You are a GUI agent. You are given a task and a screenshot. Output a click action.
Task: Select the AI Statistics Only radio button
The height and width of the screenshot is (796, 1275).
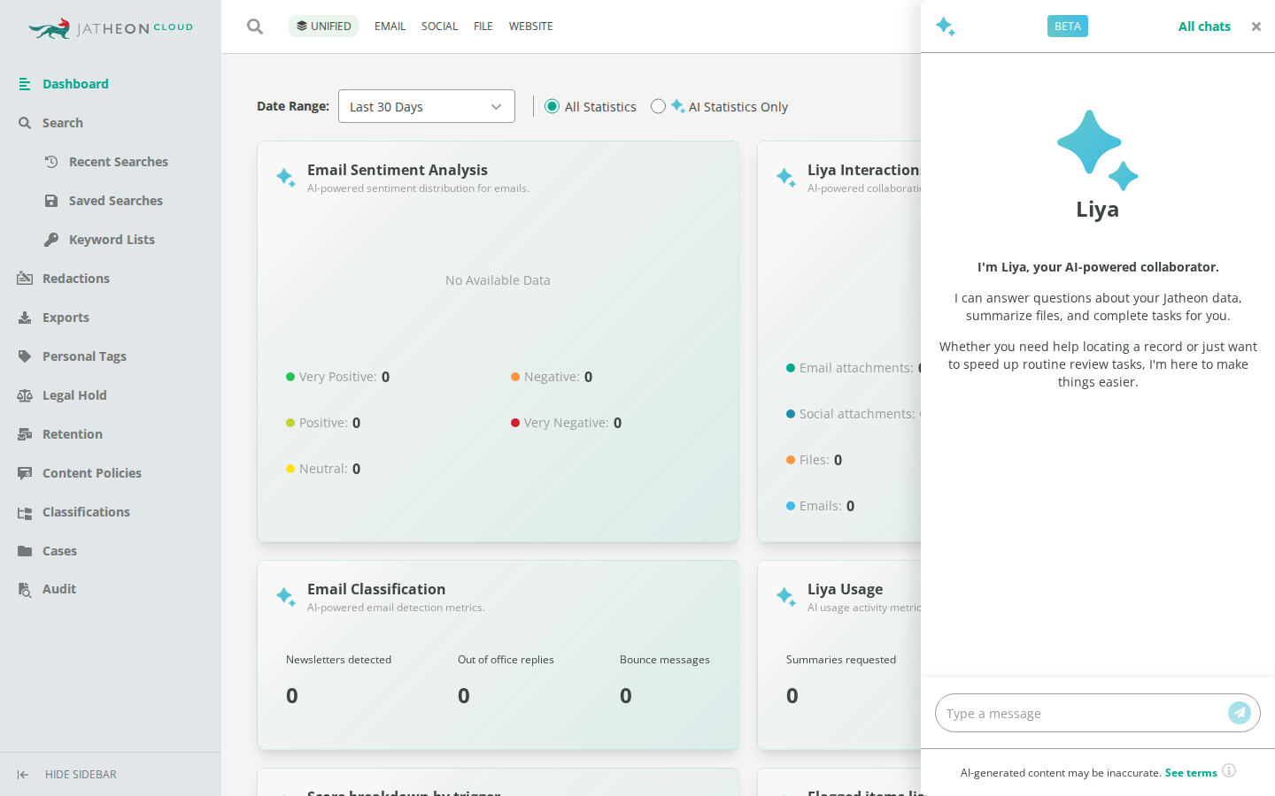658,106
